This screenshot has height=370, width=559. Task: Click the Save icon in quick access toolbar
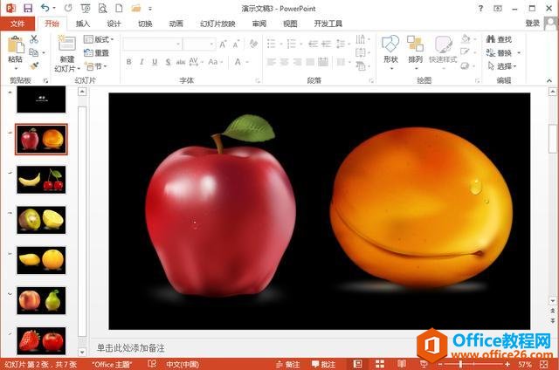27,8
